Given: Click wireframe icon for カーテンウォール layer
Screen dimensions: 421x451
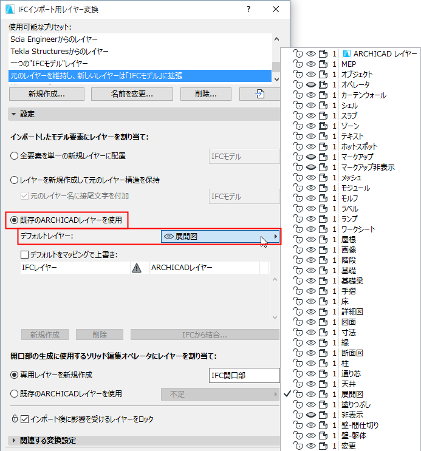Looking at the screenshot, I should tap(323, 95).
